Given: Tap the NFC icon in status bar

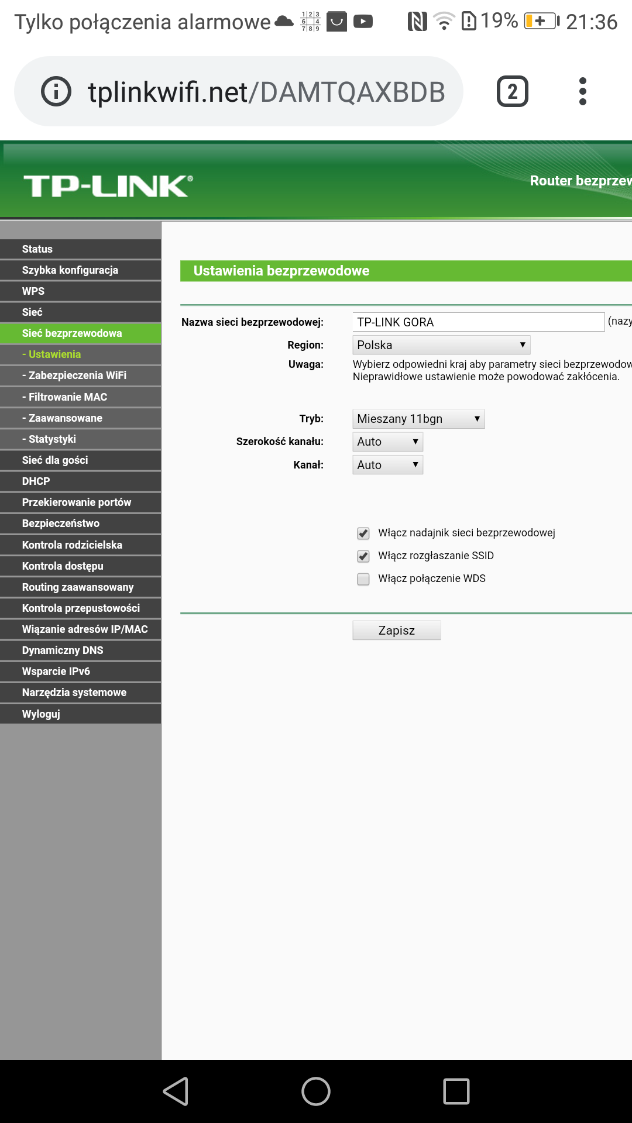Looking at the screenshot, I should click(x=417, y=22).
